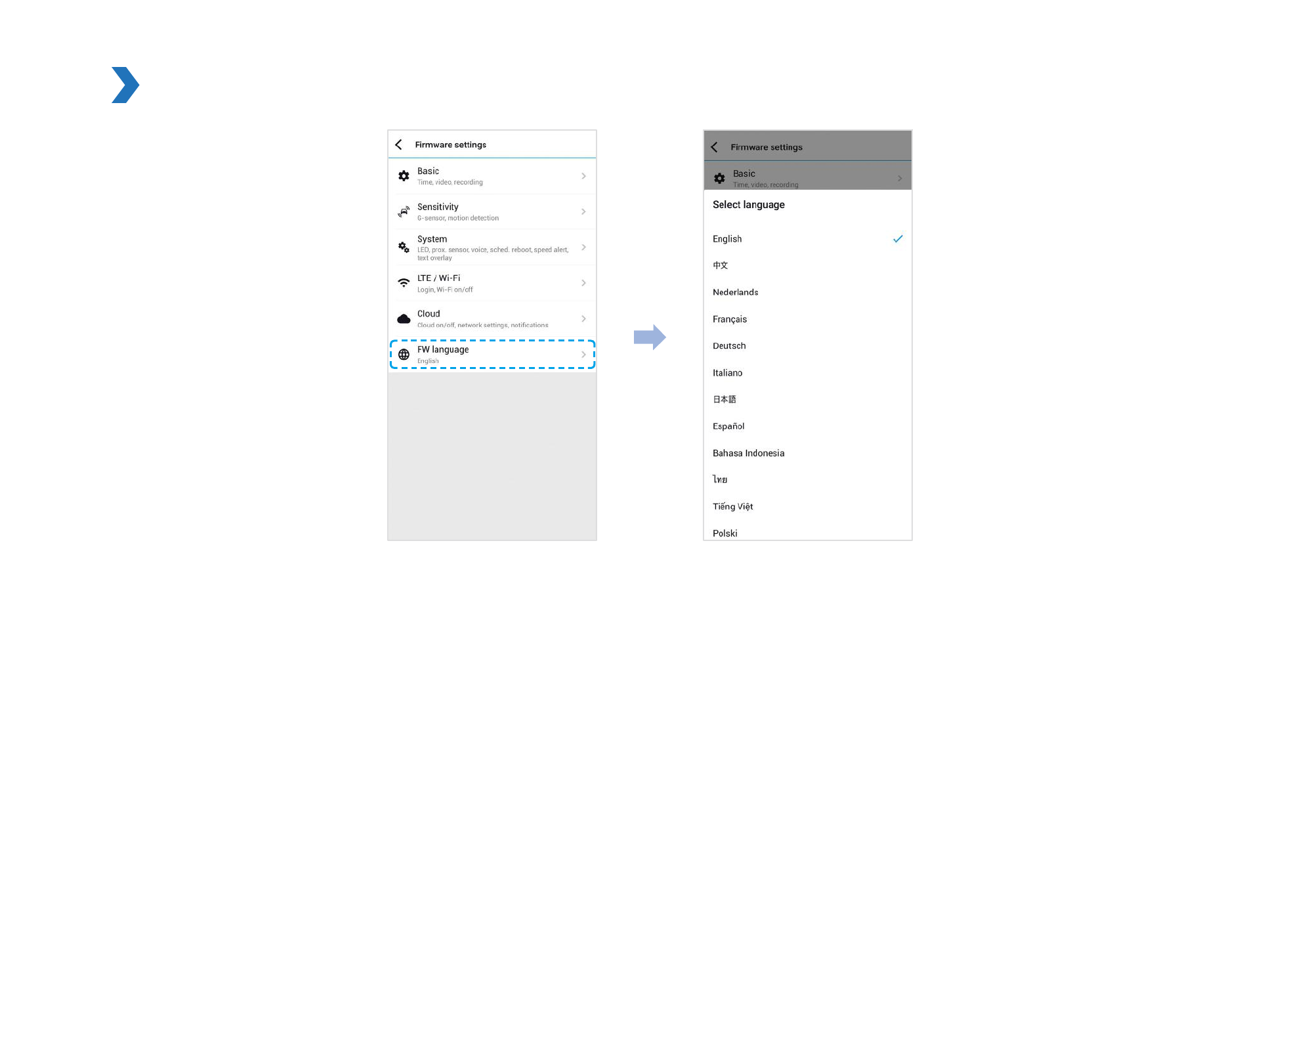Select Tiếng Việt language option

(x=808, y=507)
